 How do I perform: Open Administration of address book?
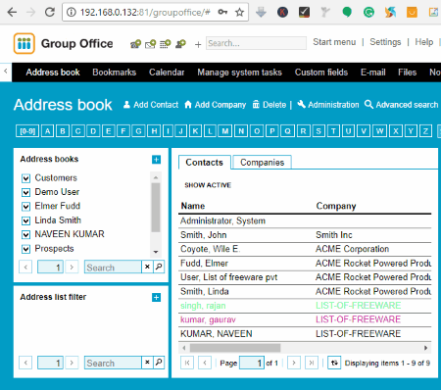pos(328,105)
